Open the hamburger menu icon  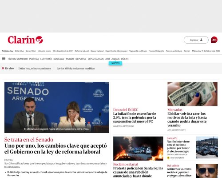pos(4,59)
